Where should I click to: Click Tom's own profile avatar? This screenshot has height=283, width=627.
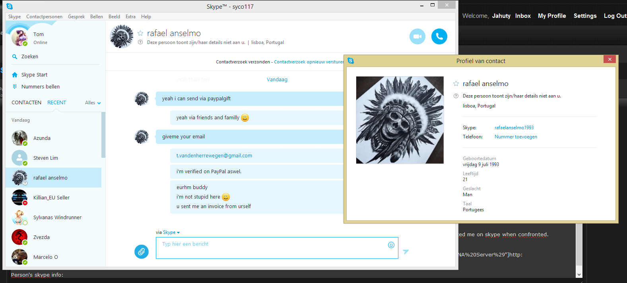19,38
